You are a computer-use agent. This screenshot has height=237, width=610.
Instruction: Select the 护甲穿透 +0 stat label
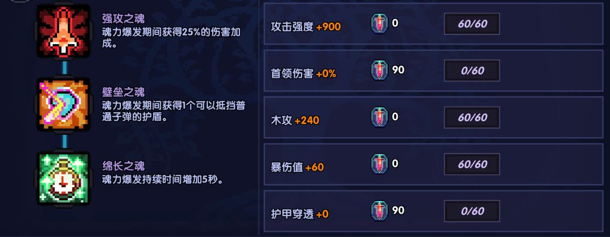[x=300, y=214]
